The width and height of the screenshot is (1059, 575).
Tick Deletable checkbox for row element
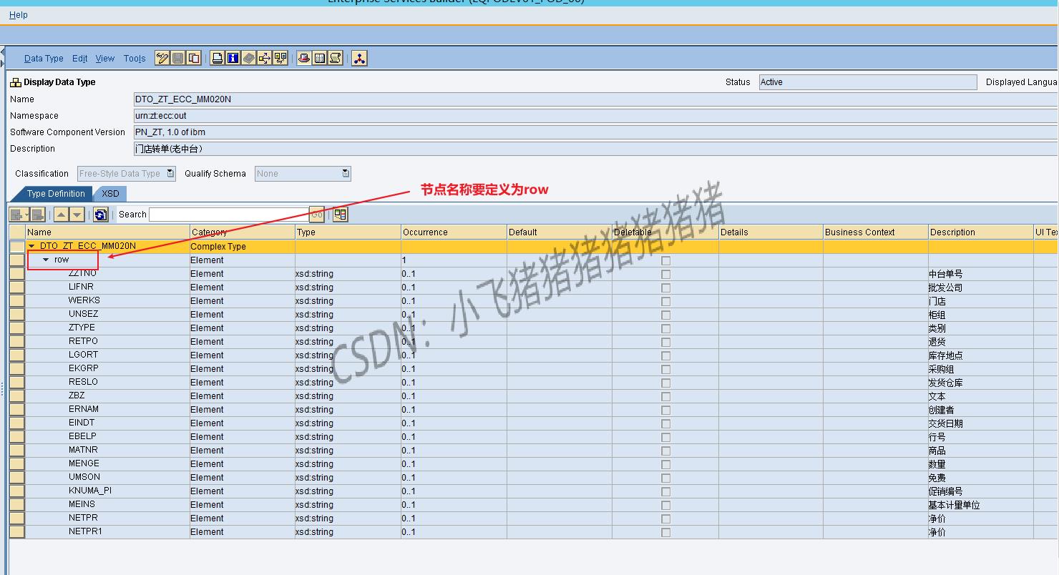[665, 260]
